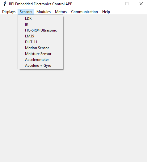Choose DHT-11 from the dropdown
The height and width of the screenshot is (162, 147).
click(40, 42)
